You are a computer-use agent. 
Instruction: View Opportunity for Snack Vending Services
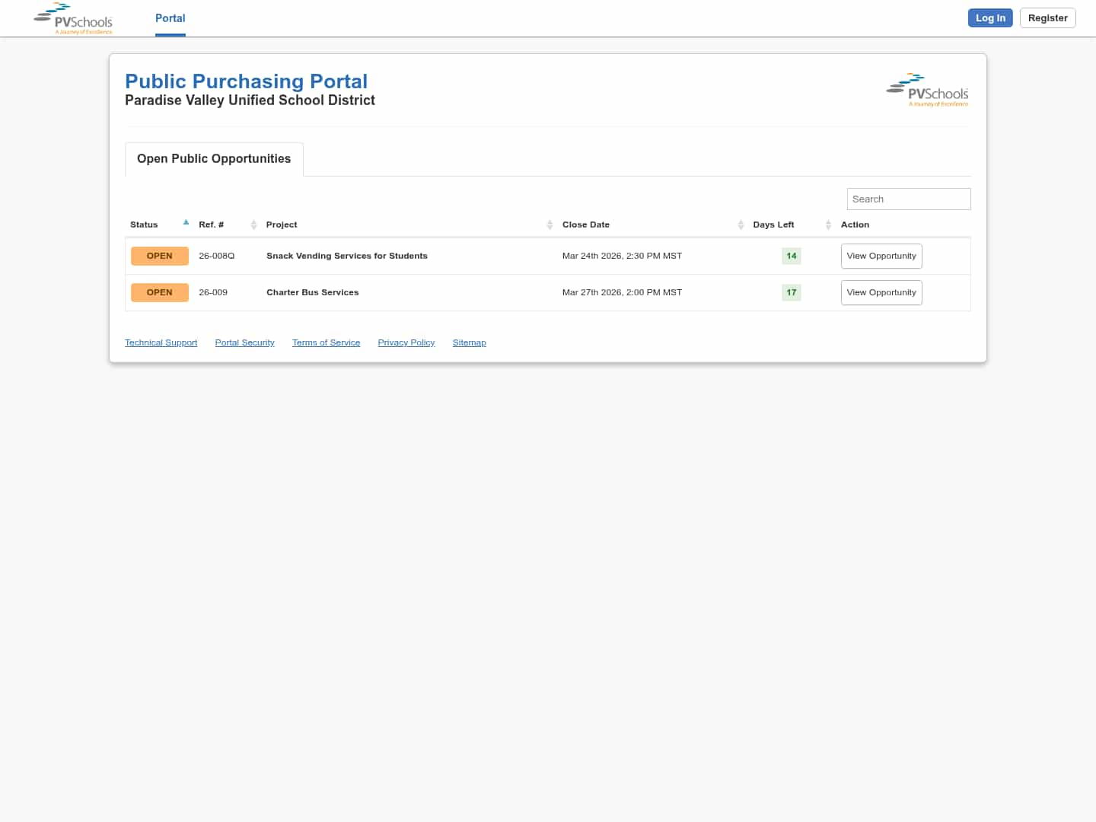coord(881,256)
